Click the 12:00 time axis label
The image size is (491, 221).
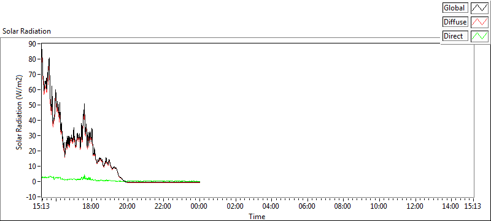(x=416, y=206)
